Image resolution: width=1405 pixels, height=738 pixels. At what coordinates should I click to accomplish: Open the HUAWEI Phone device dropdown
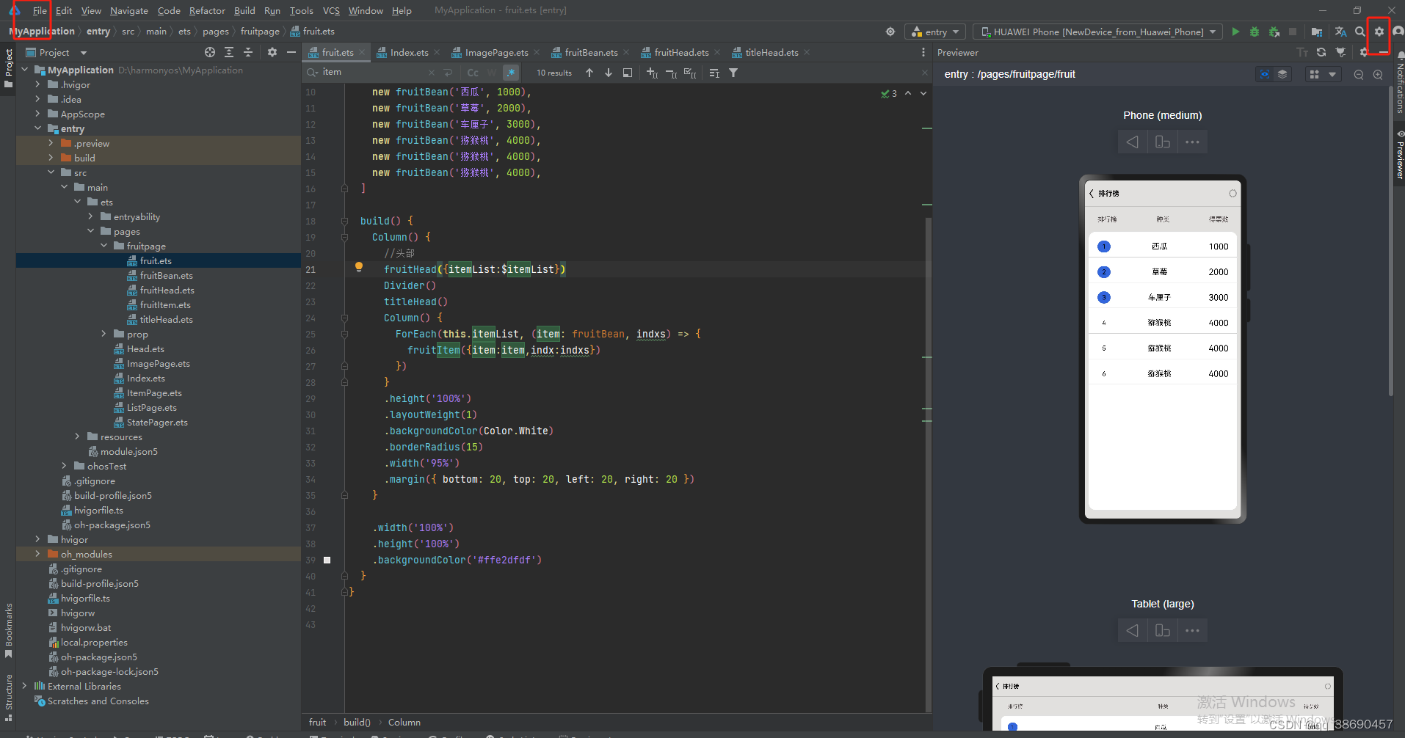[x=1098, y=32]
